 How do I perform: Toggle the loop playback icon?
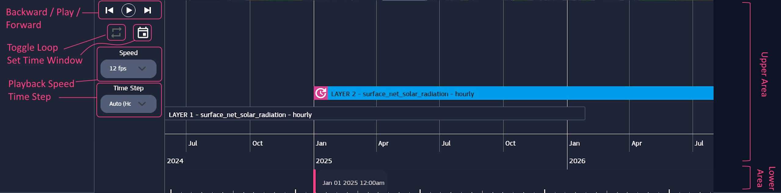(x=116, y=32)
